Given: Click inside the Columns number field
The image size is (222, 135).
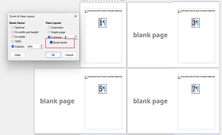Looking at the screenshot, I should pyautogui.click(x=69, y=37).
